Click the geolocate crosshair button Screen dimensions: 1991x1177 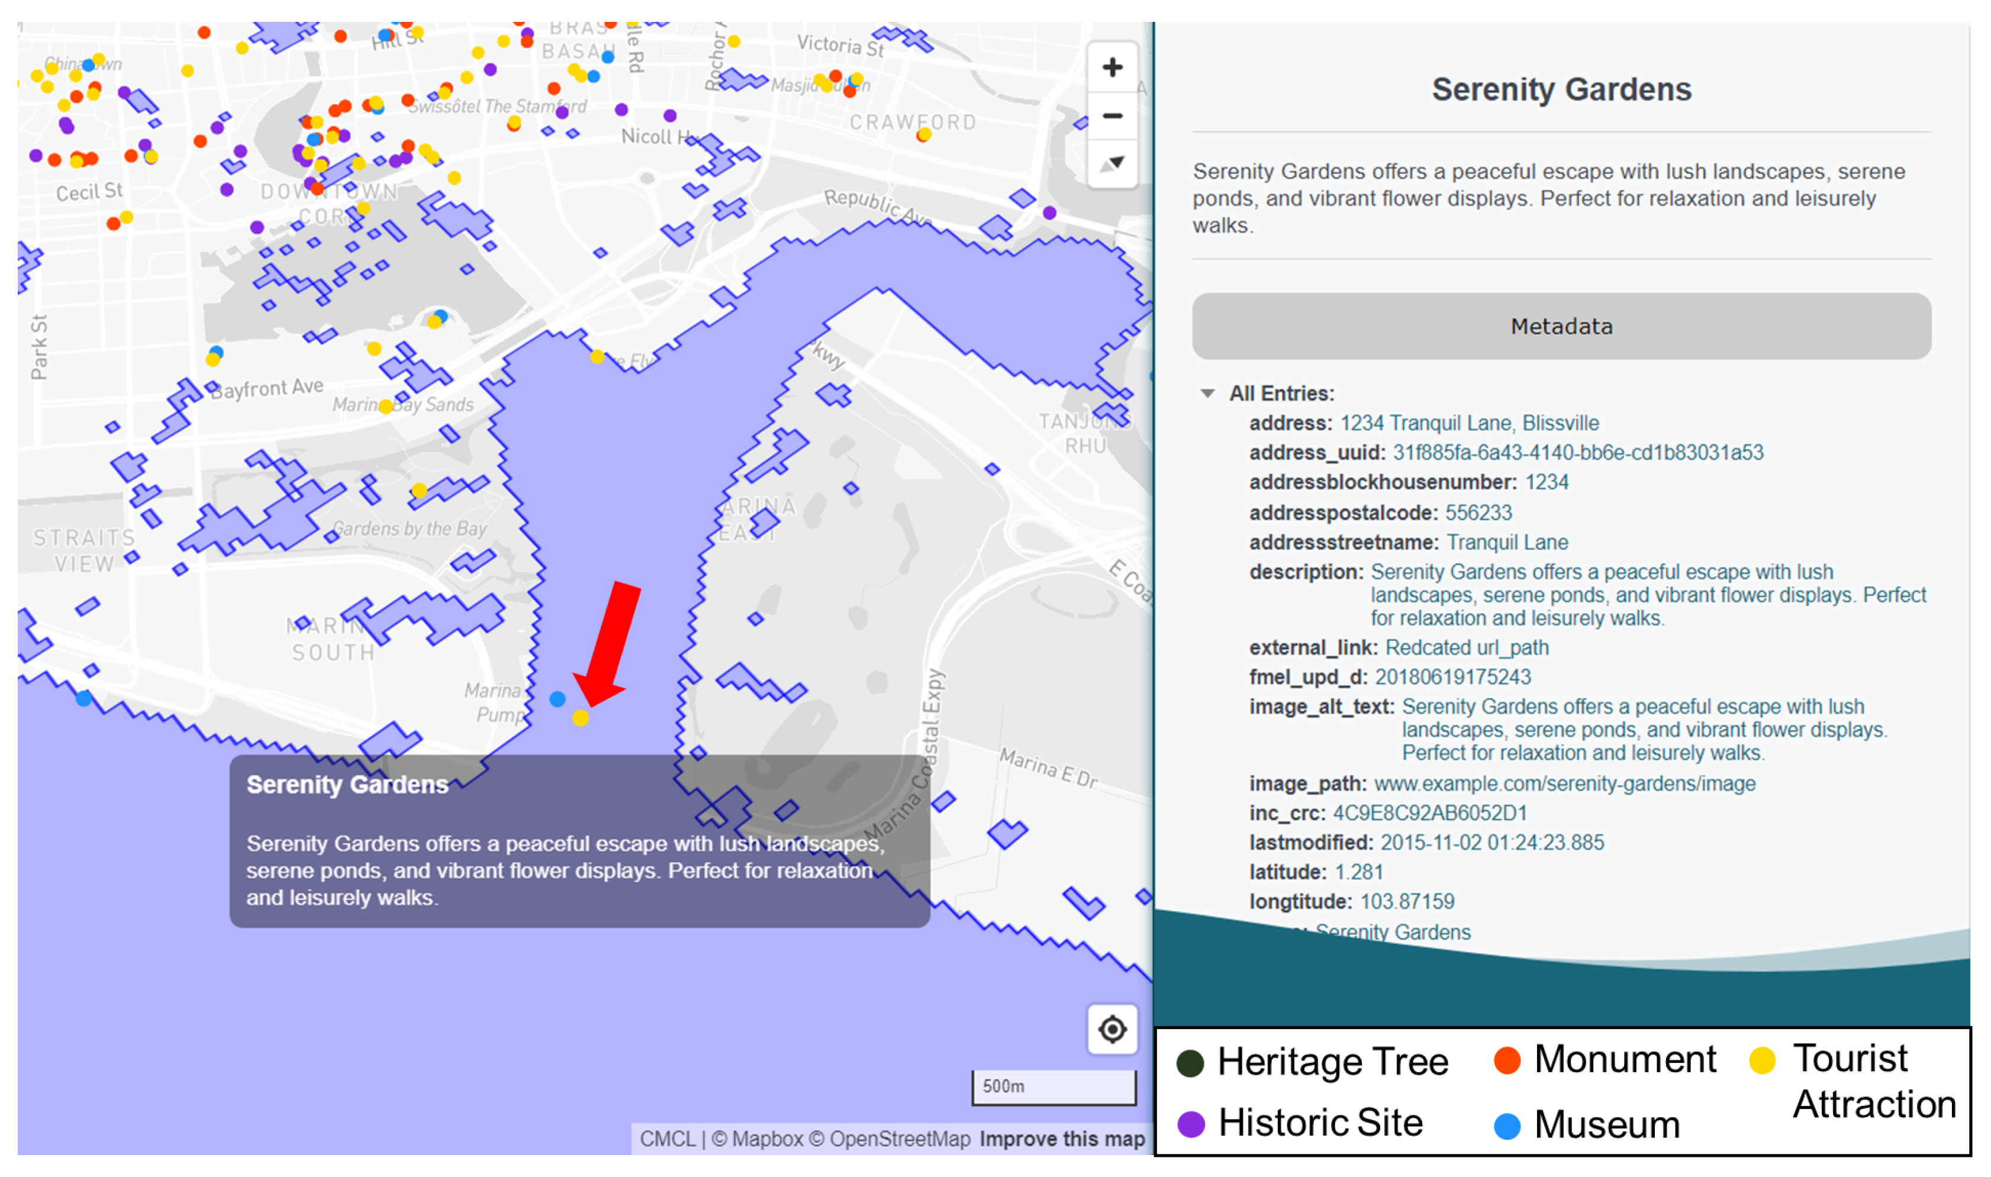tap(1112, 1030)
